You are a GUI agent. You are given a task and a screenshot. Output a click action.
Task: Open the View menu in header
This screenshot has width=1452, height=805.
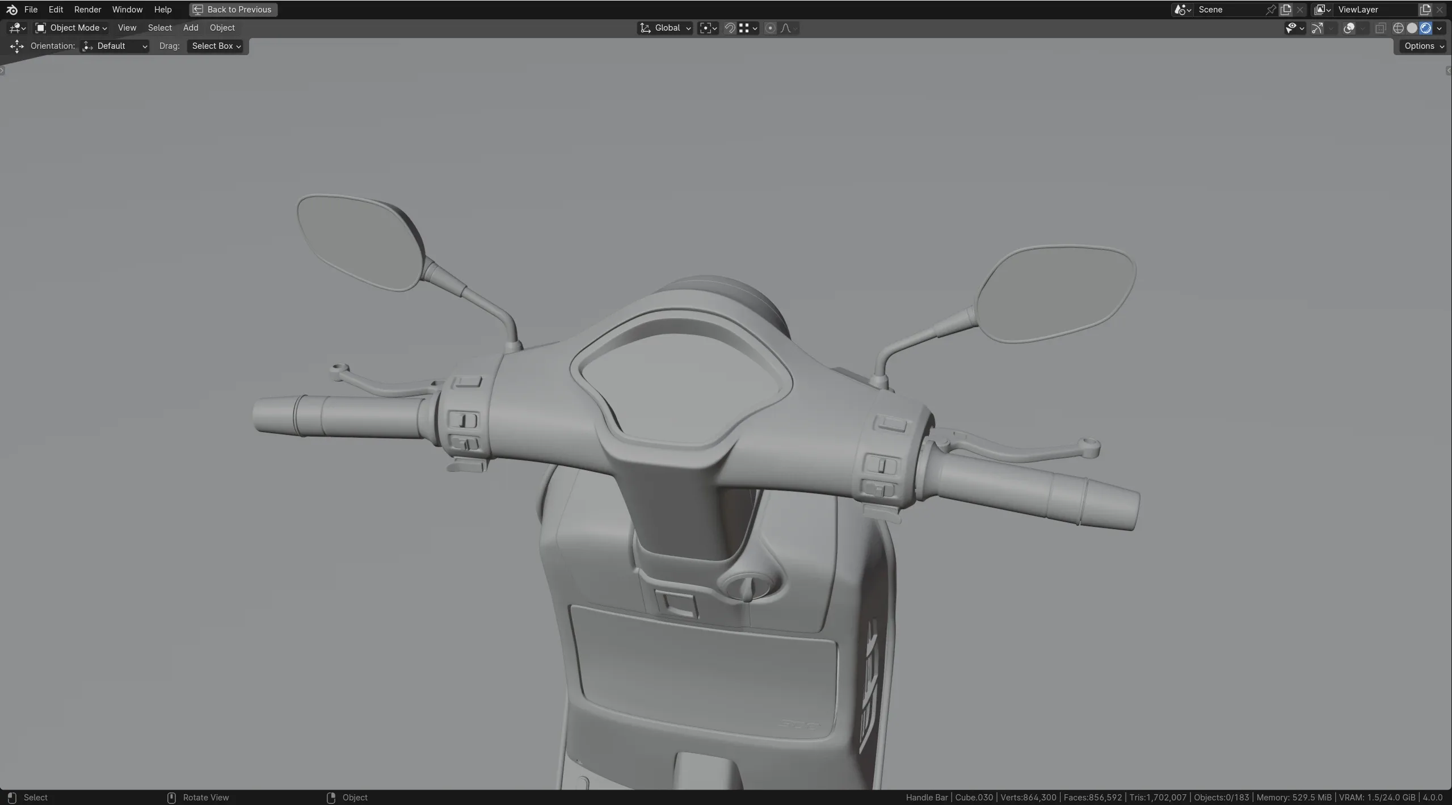[127, 28]
